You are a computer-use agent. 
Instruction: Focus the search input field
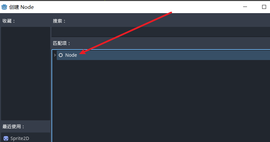point(161,32)
